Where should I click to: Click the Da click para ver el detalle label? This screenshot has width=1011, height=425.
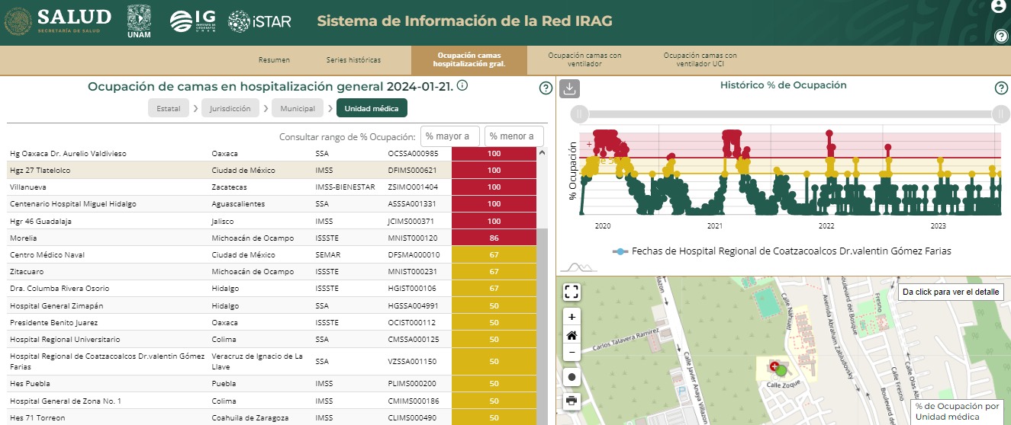950,292
